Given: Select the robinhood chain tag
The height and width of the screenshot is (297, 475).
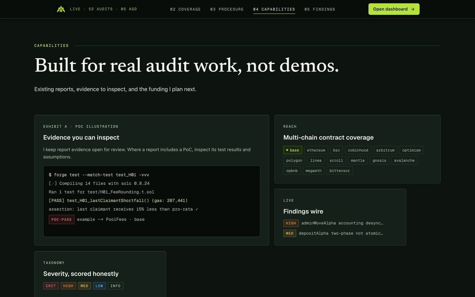Looking at the screenshot, I should pos(358,150).
